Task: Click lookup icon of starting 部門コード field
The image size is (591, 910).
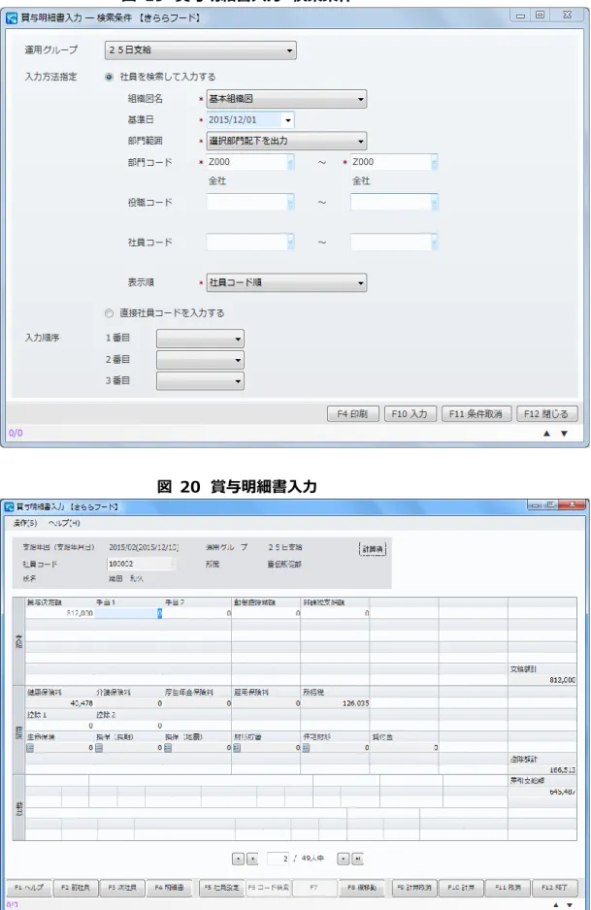Action: (291, 163)
